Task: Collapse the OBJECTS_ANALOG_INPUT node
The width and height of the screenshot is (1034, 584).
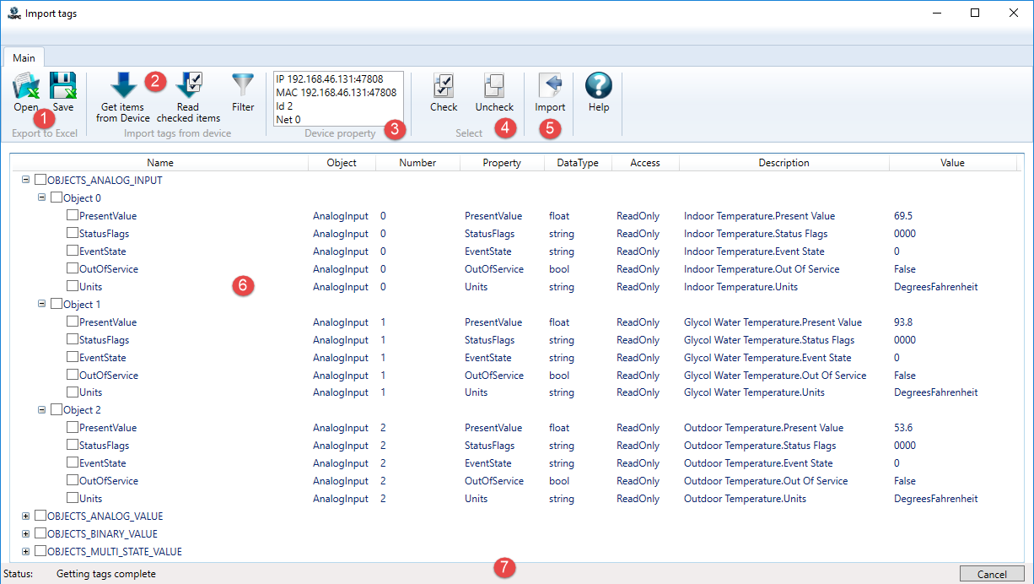Action: point(25,180)
